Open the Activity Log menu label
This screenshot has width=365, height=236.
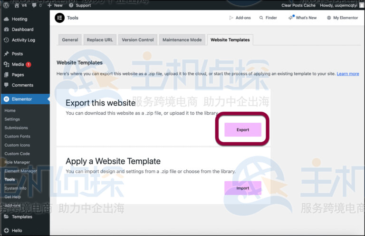(x=23, y=40)
